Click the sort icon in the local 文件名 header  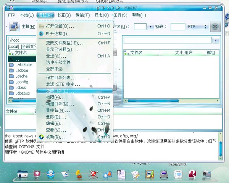(11, 53)
